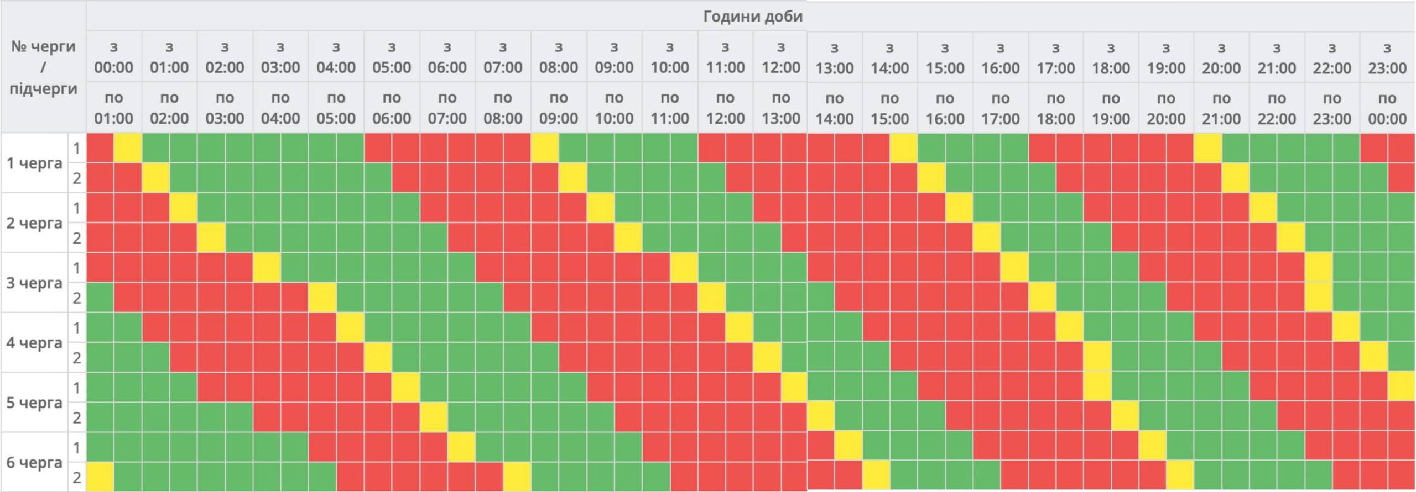
Task: Click the "з 12:00 по 13:00" hour header
Action: [780, 83]
